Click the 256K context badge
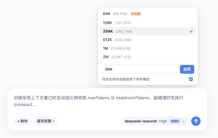 tap(175, 121)
